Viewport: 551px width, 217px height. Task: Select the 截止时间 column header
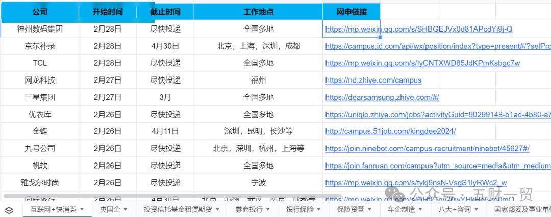tap(165, 12)
